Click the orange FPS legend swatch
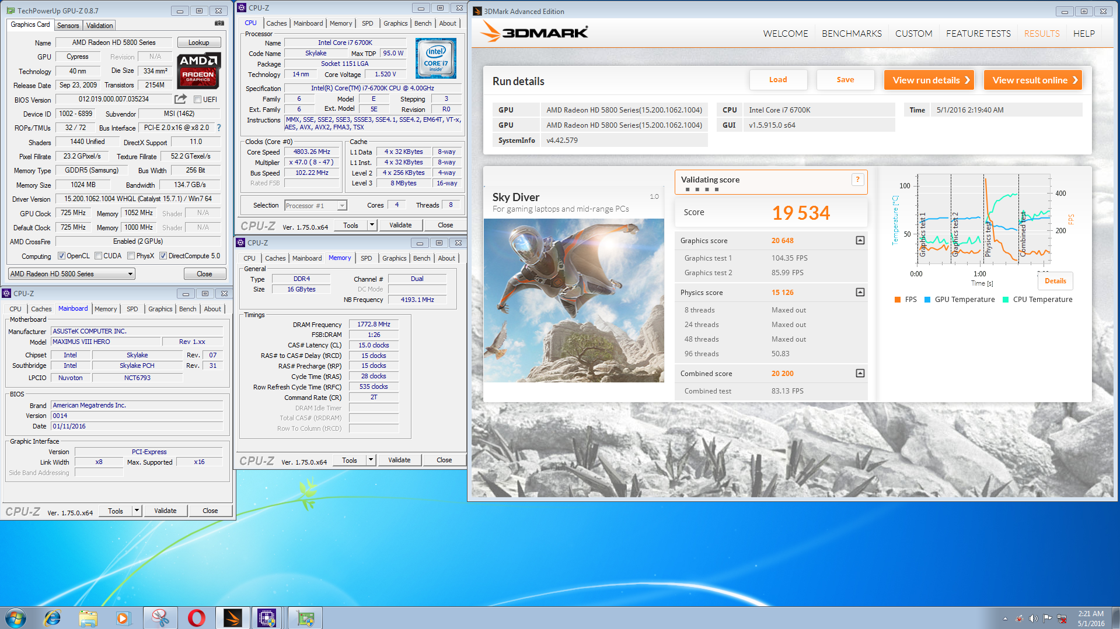The height and width of the screenshot is (629, 1120). pos(898,300)
